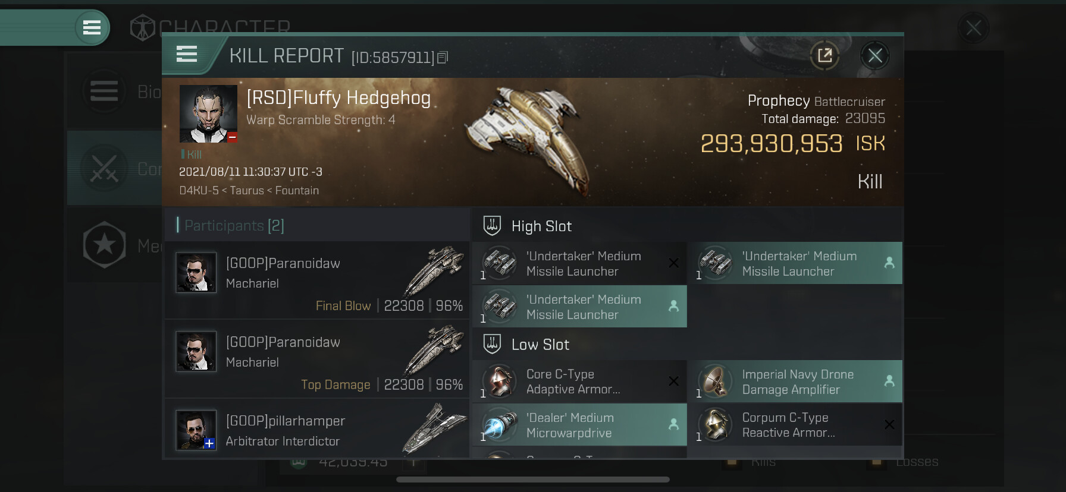1066x492 pixels.
Task: Open the kill report hamburger menu
Action: point(187,55)
